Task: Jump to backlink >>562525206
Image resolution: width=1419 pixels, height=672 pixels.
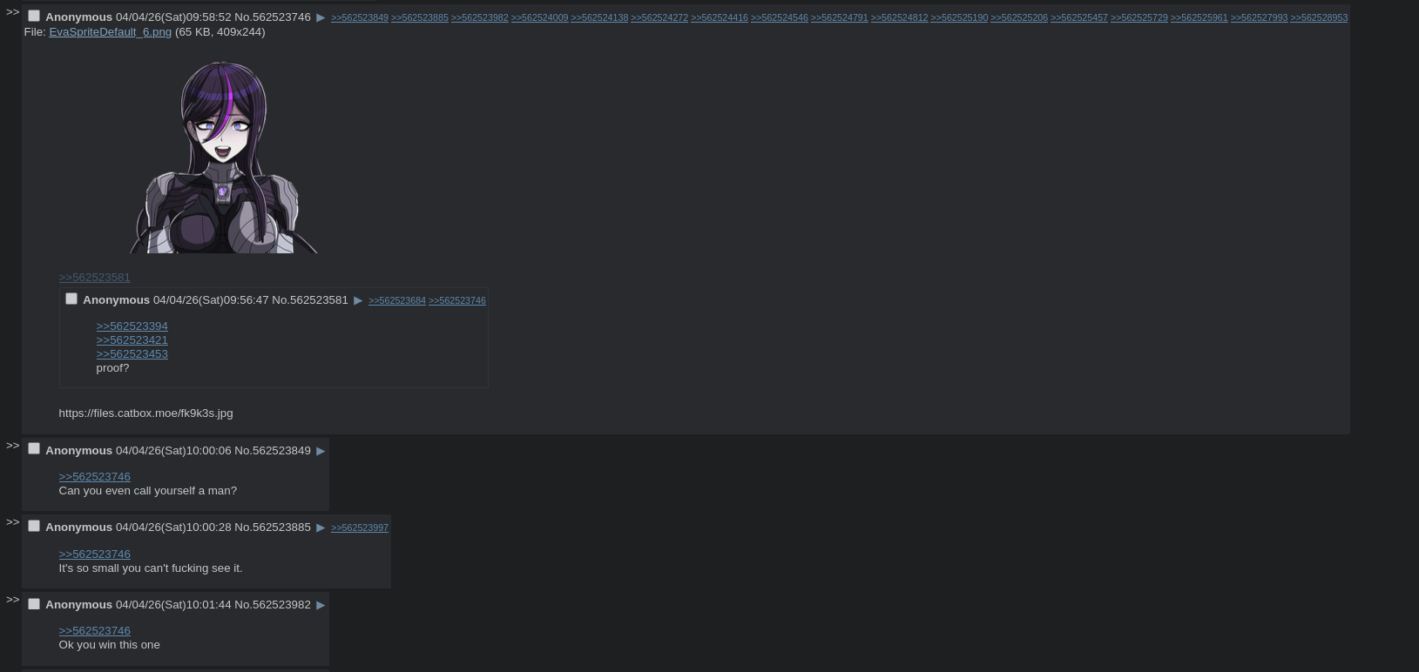Action: point(1019,17)
